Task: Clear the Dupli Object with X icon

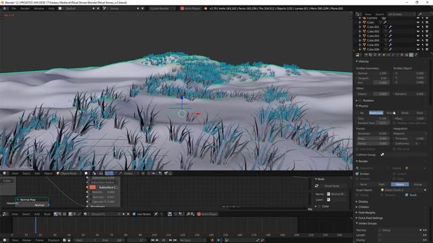Action: pyautogui.click(x=425, y=190)
